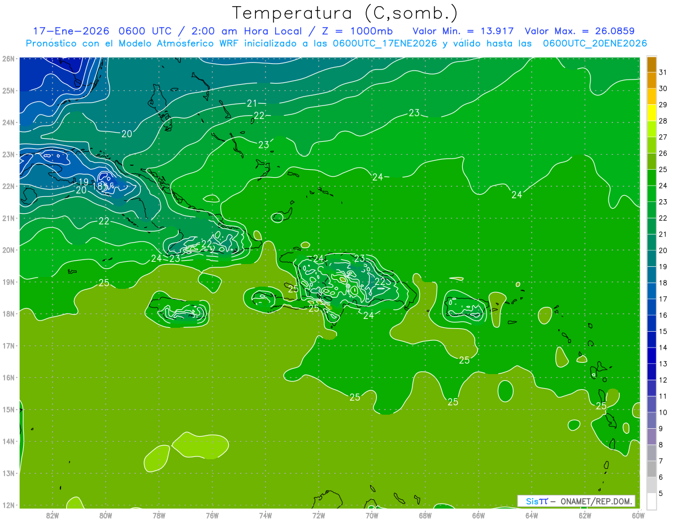Click legend value 26 on color bar
Screen dimensions: 678x523
coord(663,153)
